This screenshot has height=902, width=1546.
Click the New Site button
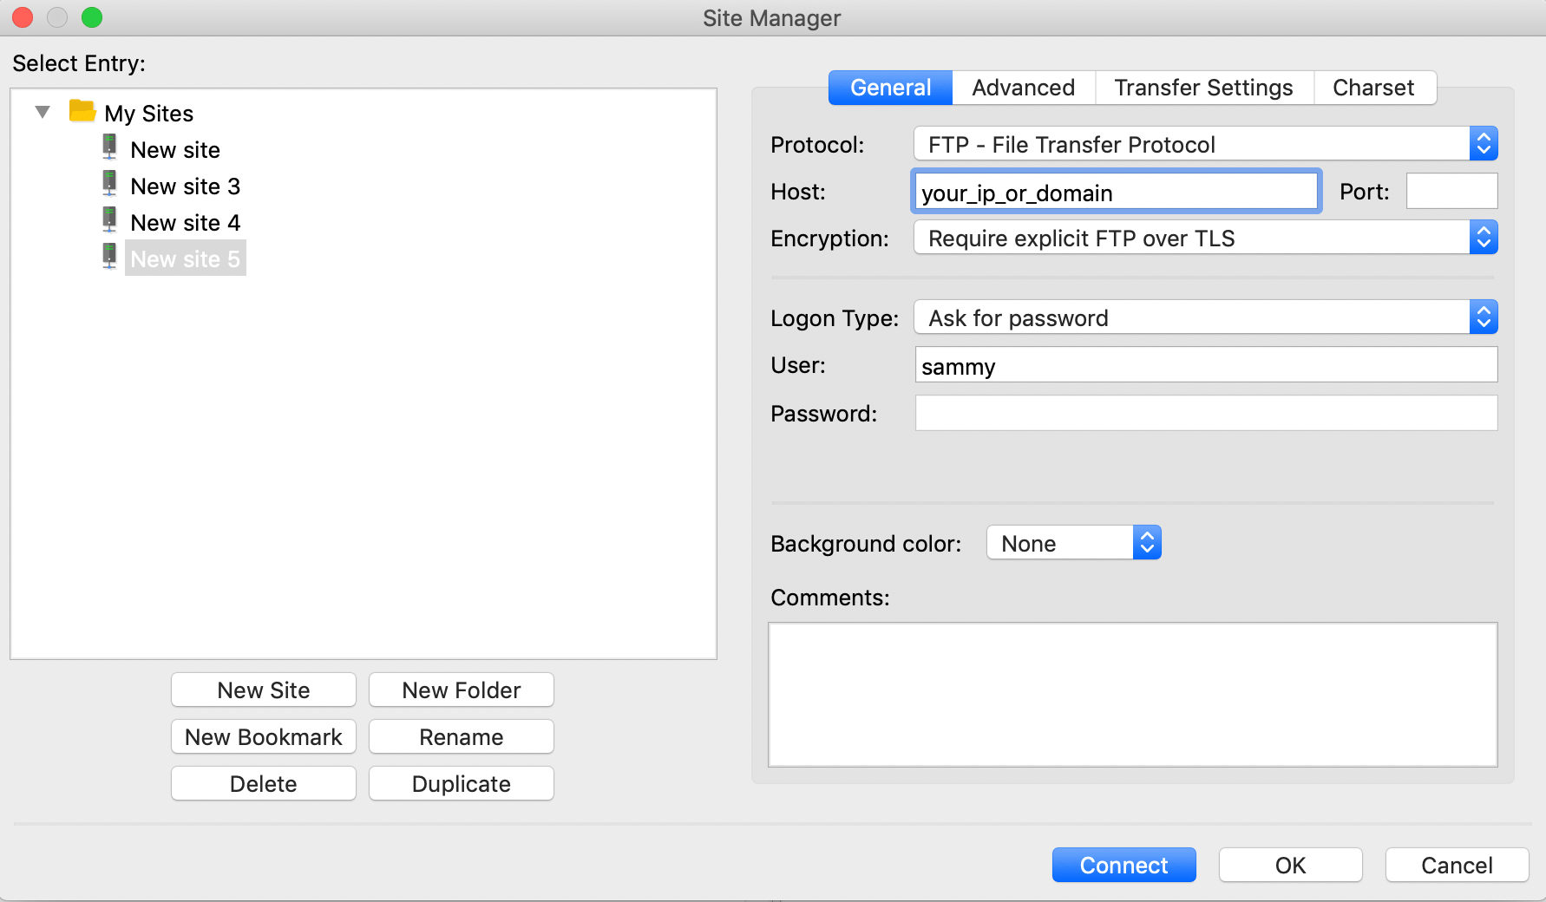[264, 690]
